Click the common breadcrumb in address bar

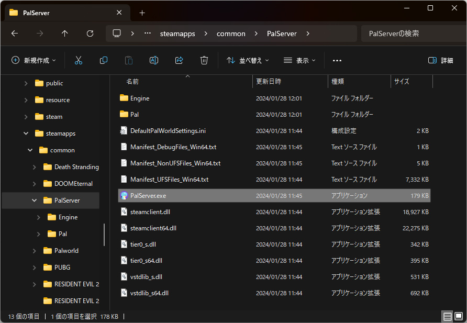click(x=231, y=34)
